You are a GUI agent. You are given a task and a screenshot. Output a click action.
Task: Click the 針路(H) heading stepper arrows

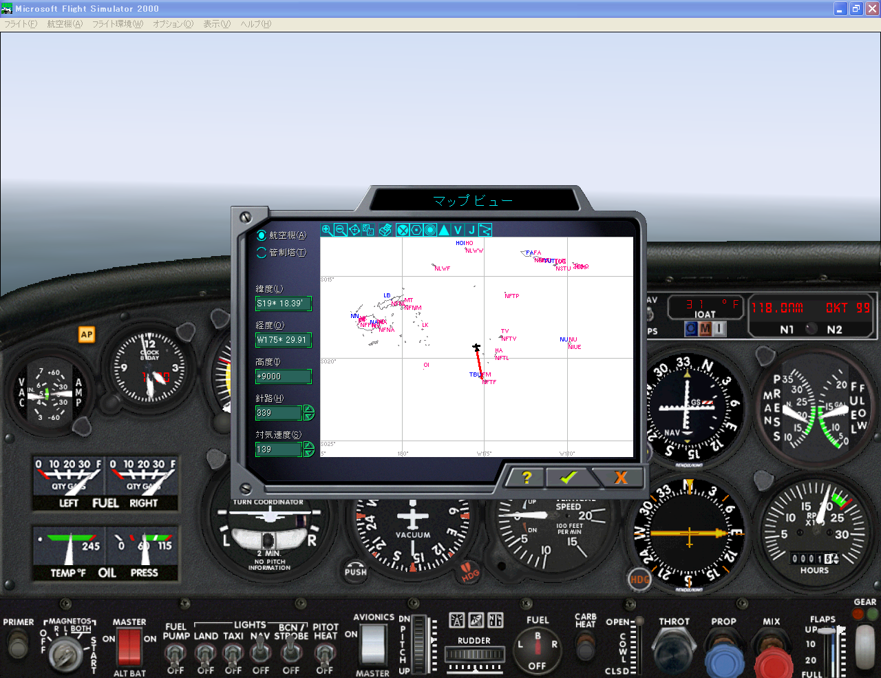pos(308,413)
